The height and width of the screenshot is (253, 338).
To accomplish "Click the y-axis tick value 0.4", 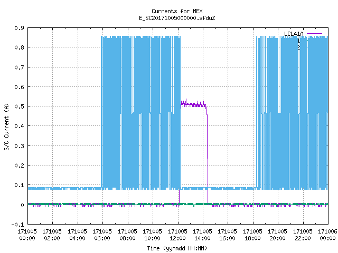I will 19,126.
